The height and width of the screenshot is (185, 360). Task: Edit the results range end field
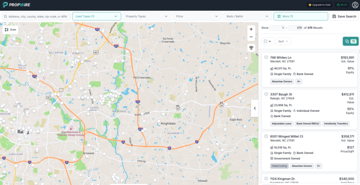click(x=295, y=28)
